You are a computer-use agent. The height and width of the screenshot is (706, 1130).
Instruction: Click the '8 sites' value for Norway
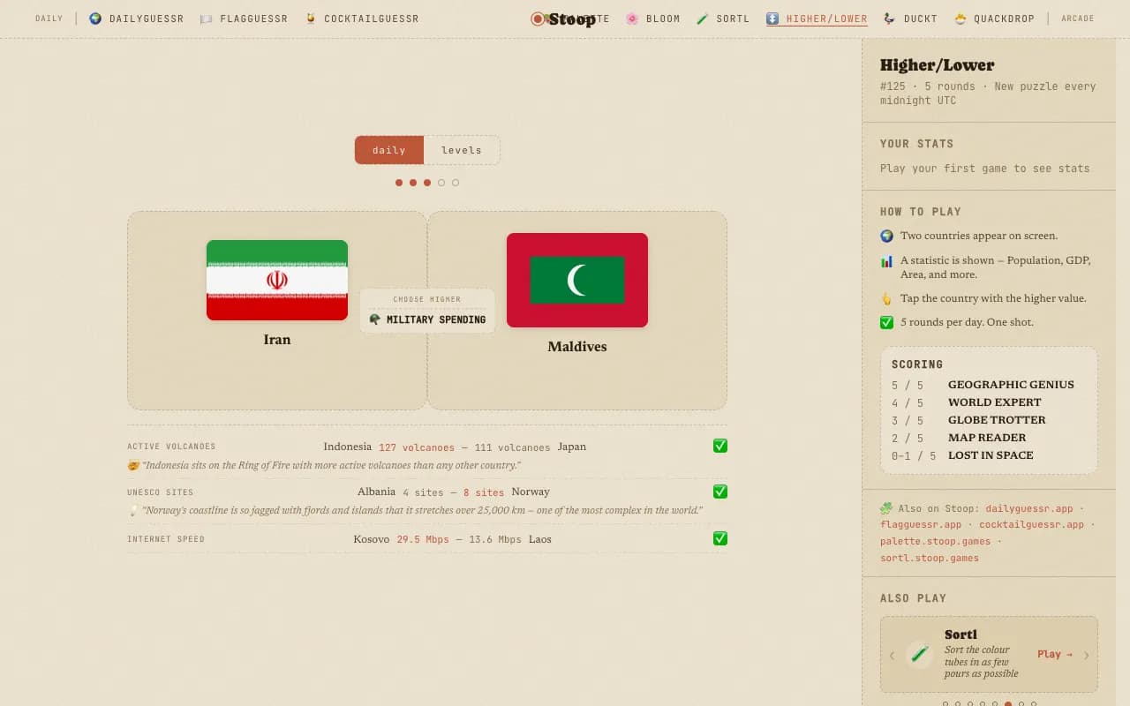484,493
